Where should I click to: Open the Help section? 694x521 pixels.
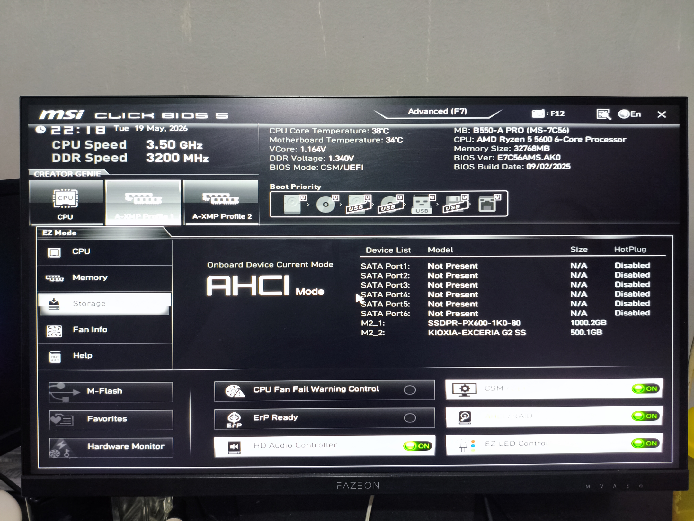(105, 356)
